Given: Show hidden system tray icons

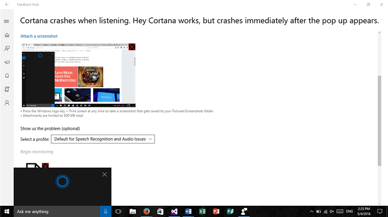Looking at the screenshot, I should (x=311, y=212).
